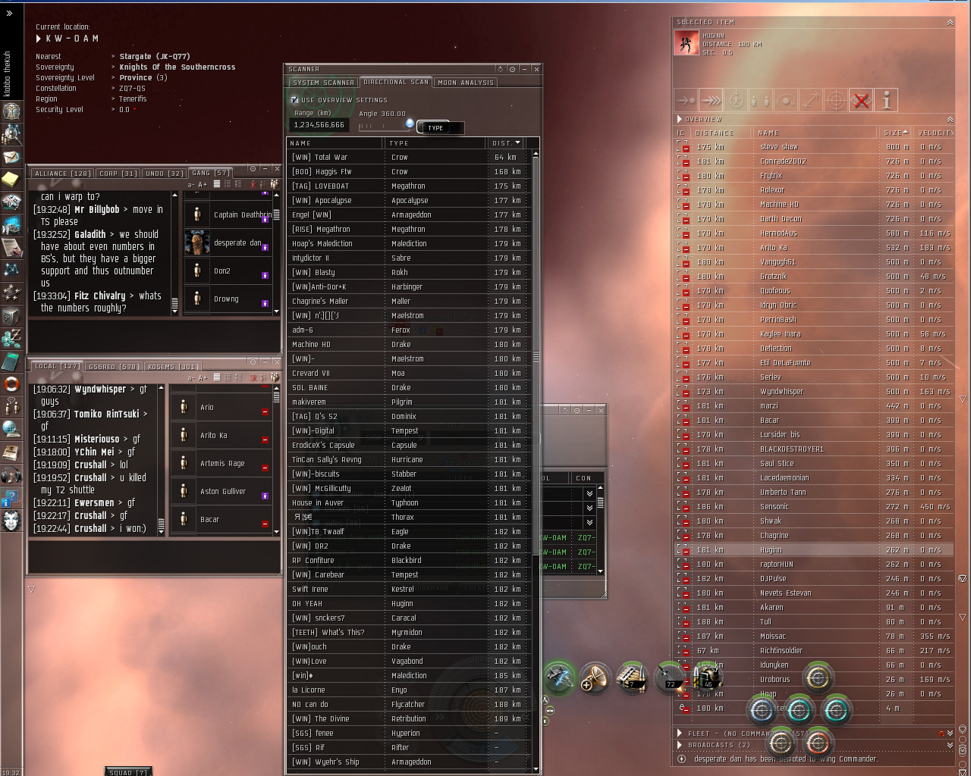
Task: Click the scan Angle slider handle
Action: 410,124
